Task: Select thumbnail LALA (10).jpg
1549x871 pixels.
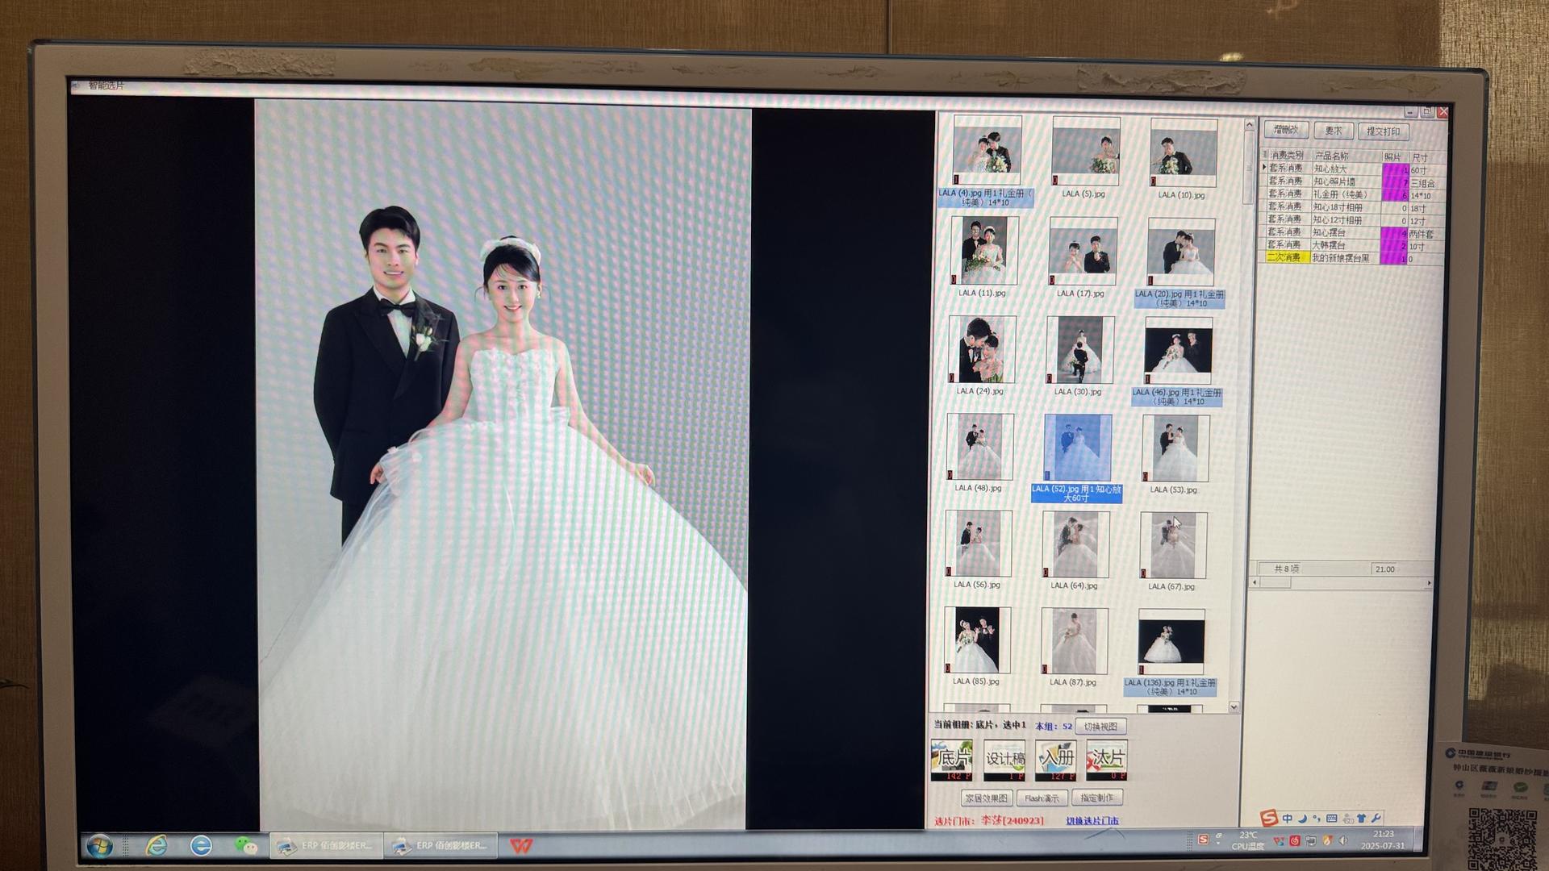Action: pyautogui.click(x=1184, y=152)
